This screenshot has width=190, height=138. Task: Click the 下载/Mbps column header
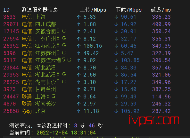(x=128, y=10)
